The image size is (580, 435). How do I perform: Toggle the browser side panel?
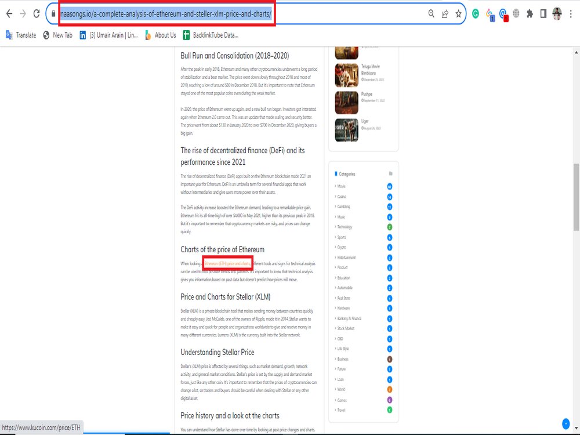(x=543, y=14)
